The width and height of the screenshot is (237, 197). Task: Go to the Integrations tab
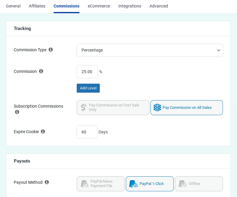tap(130, 6)
